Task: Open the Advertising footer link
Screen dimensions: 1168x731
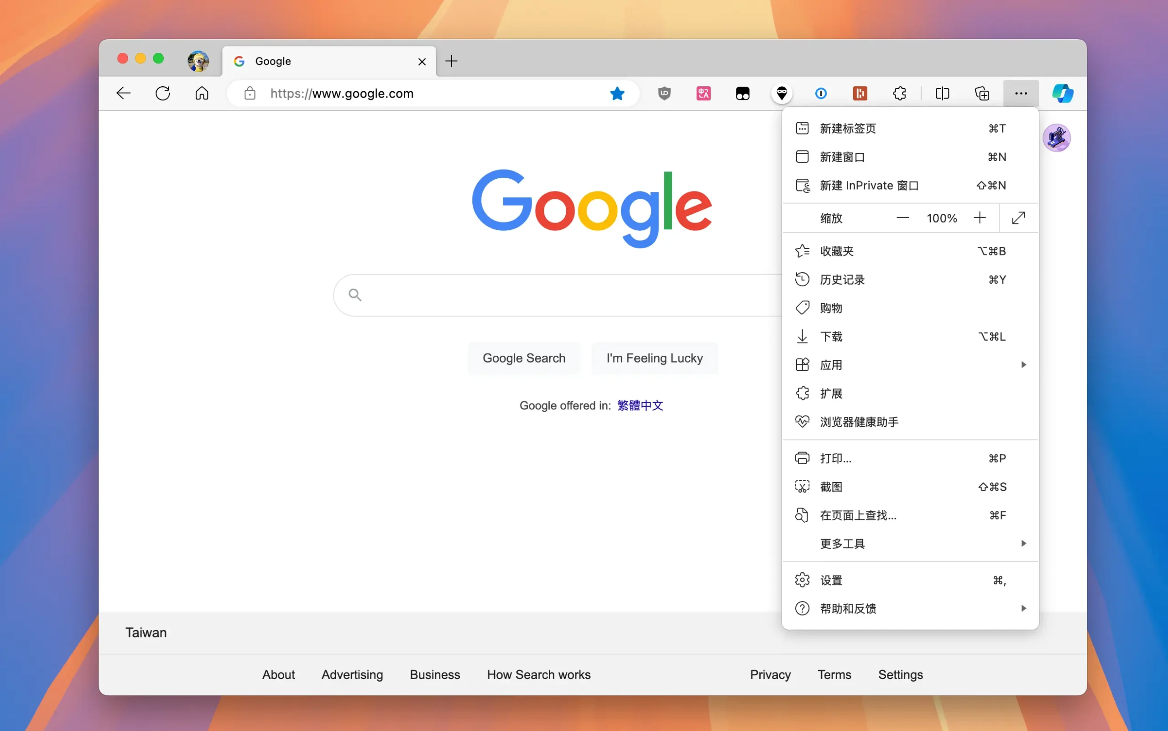Action: 352,675
